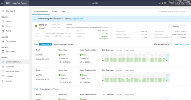Click the Performance chart icon
The image size is (191, 100).
click(3, 41)
